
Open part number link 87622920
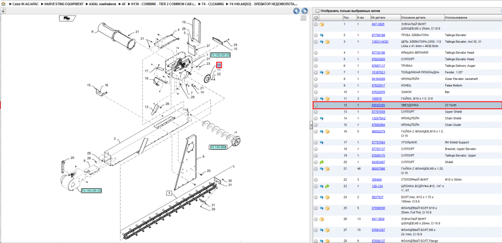tap(378, 59)
